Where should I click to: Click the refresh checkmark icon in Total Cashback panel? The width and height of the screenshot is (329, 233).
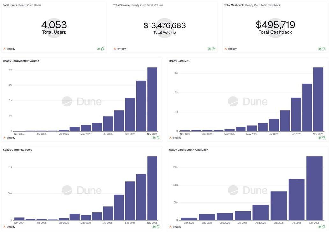[324, 49]
